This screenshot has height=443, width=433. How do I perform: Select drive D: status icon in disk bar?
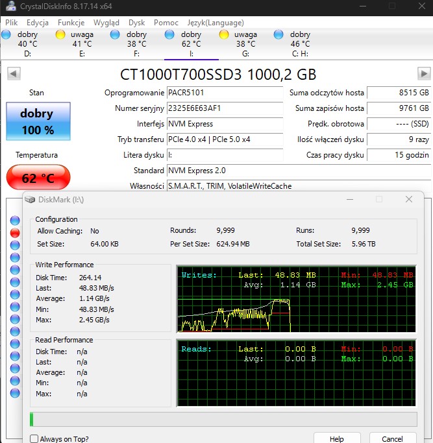pyautogui.click(x=6, y=35)
